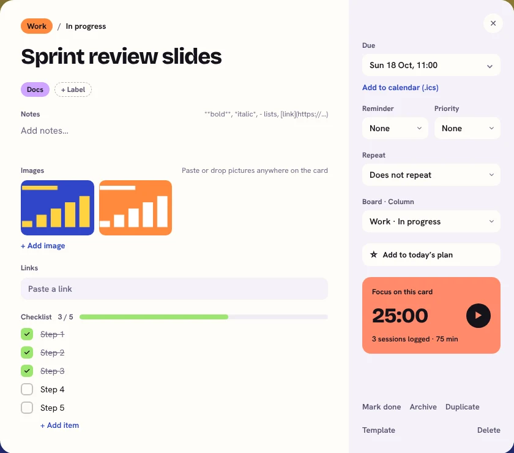Click the checklist progress bar
The image size is (514, 453).
pos(204,317)
